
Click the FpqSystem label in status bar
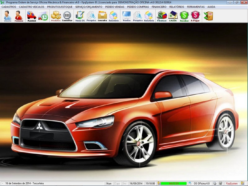click(x=232, y=184)
